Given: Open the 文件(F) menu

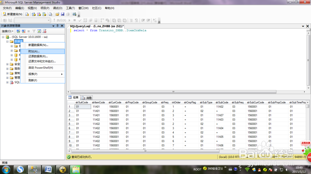Looking at the screenshot, I should tap(7, 8).
